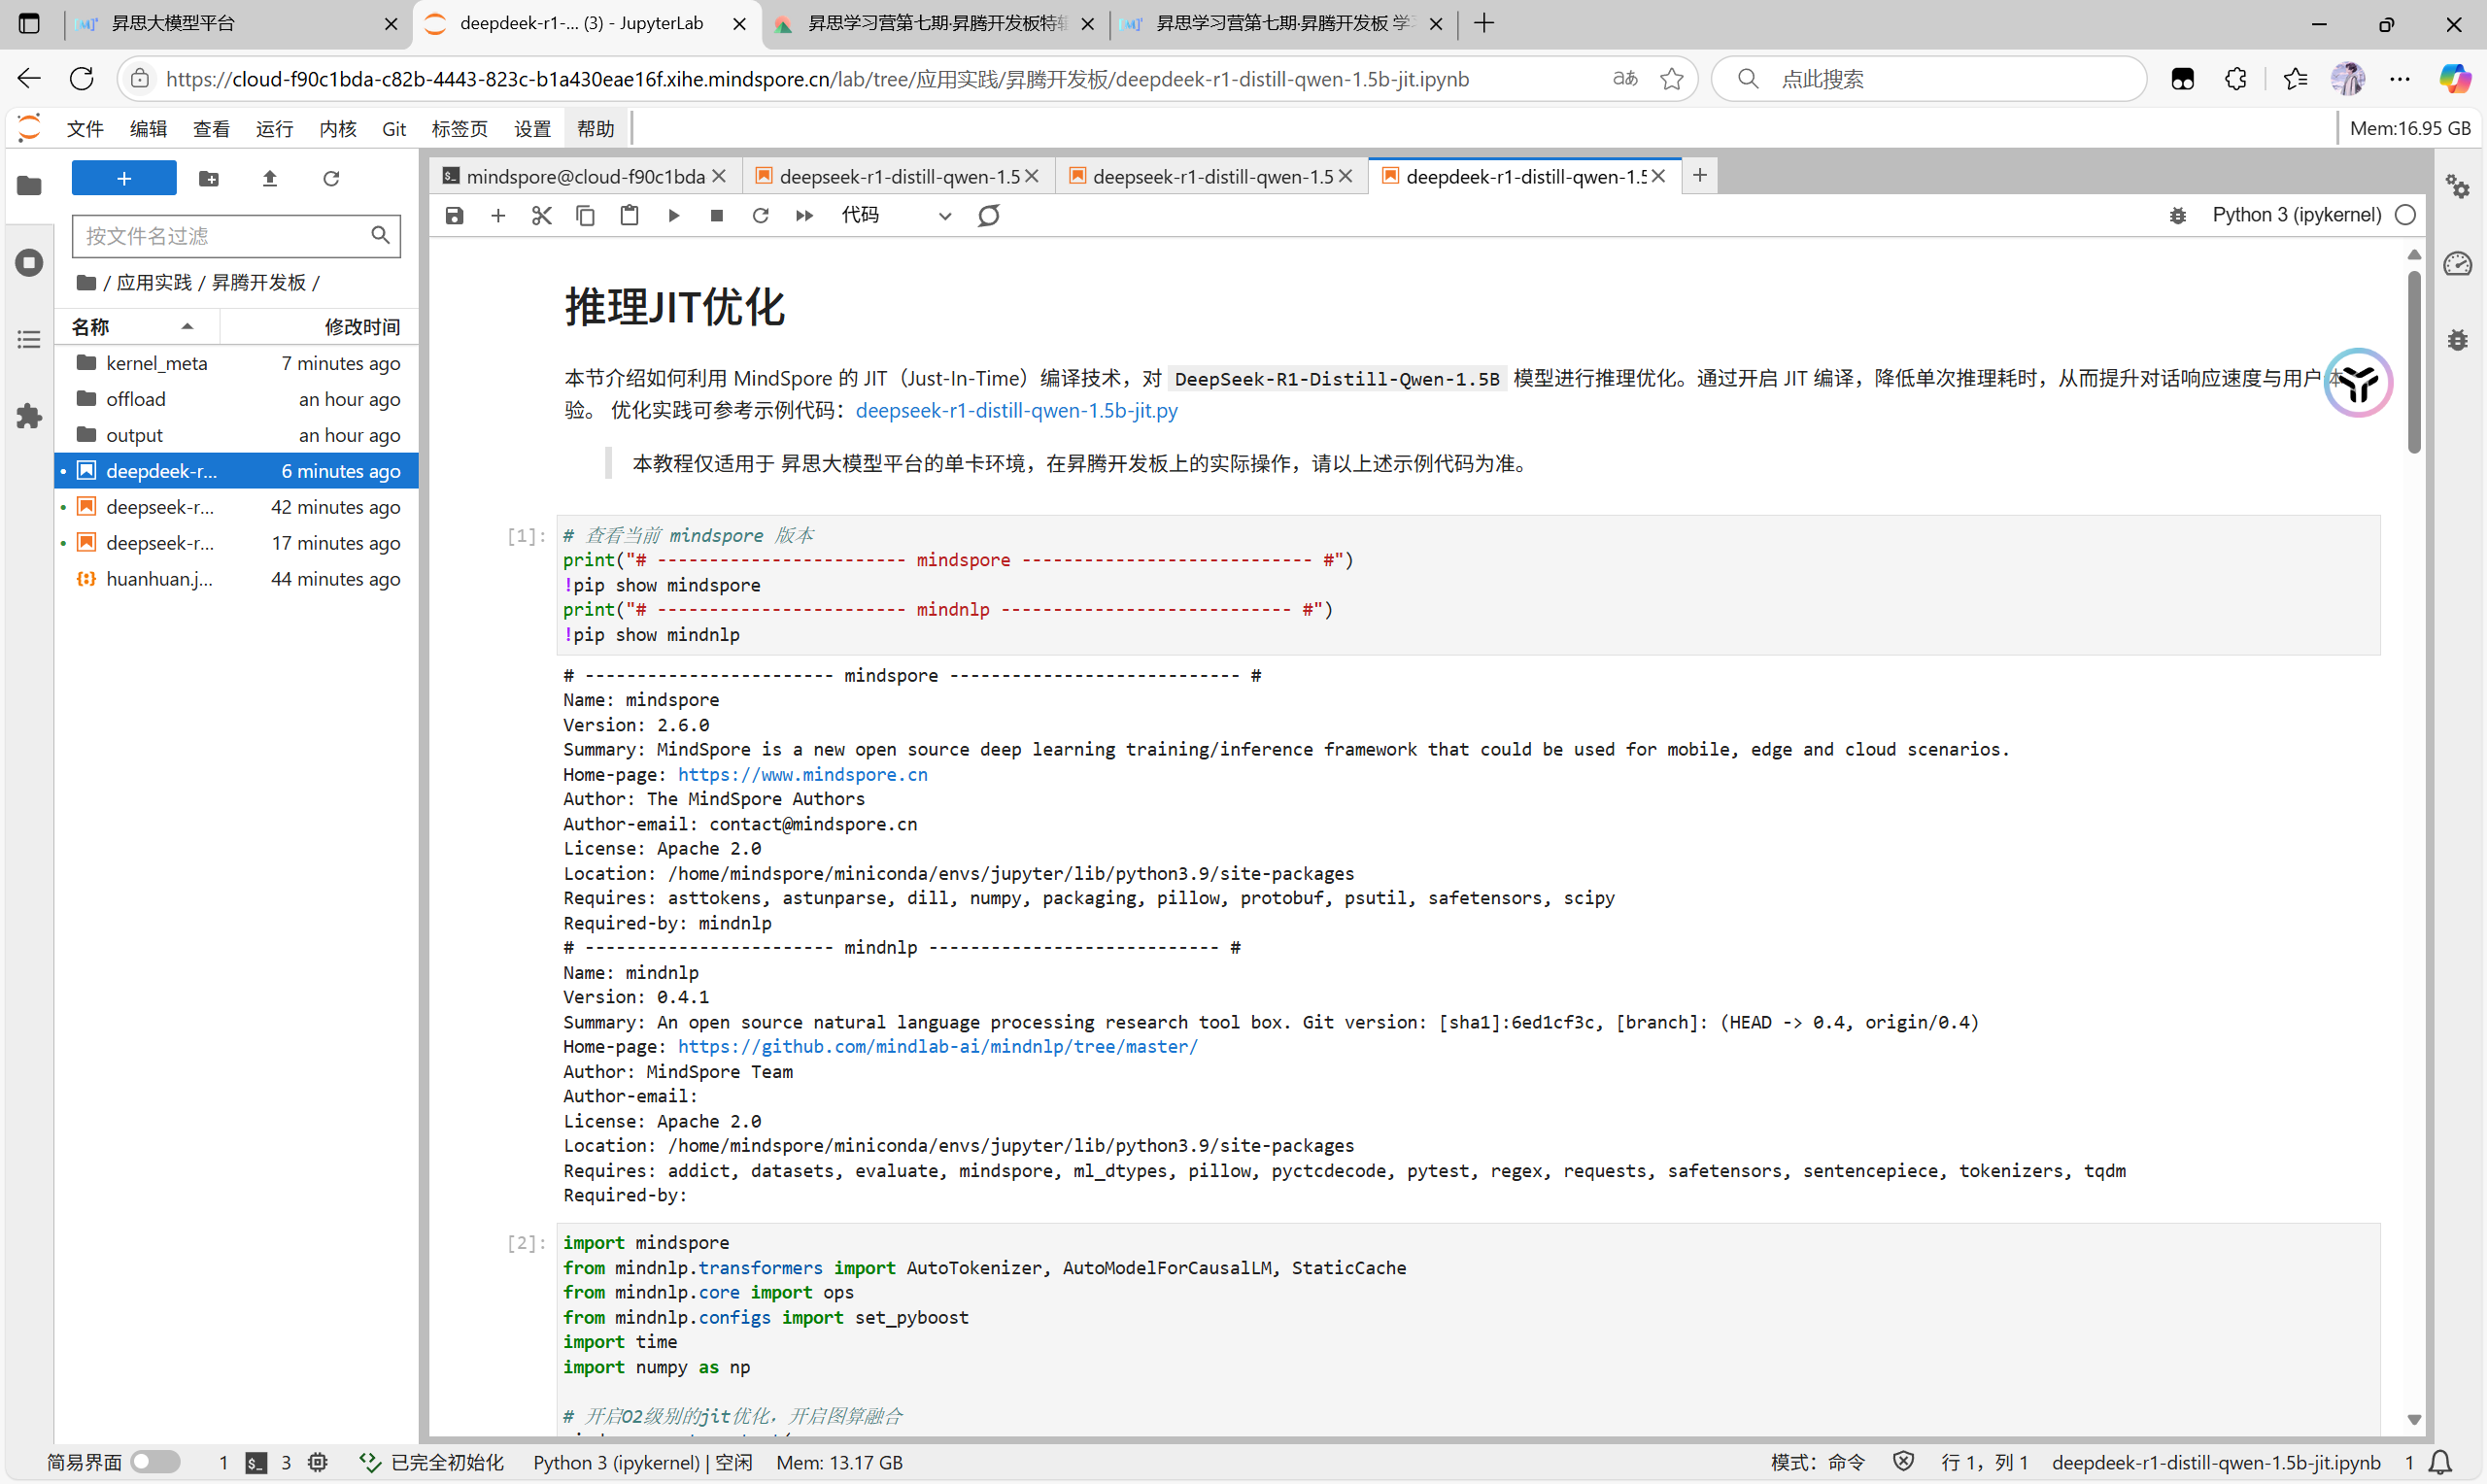Interrupt the kernel with the stop icon

[x=716, y=215]
